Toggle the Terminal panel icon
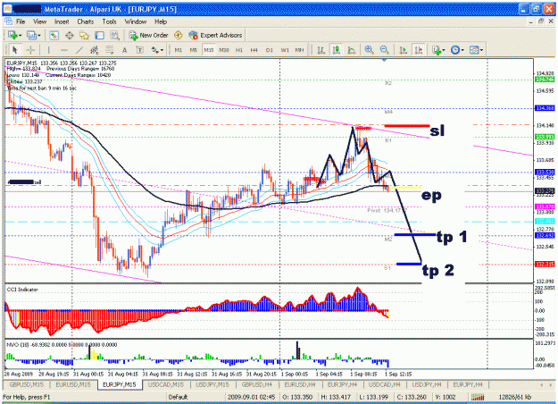The width and height of the screenshot is (558, 404). (100, 35)
